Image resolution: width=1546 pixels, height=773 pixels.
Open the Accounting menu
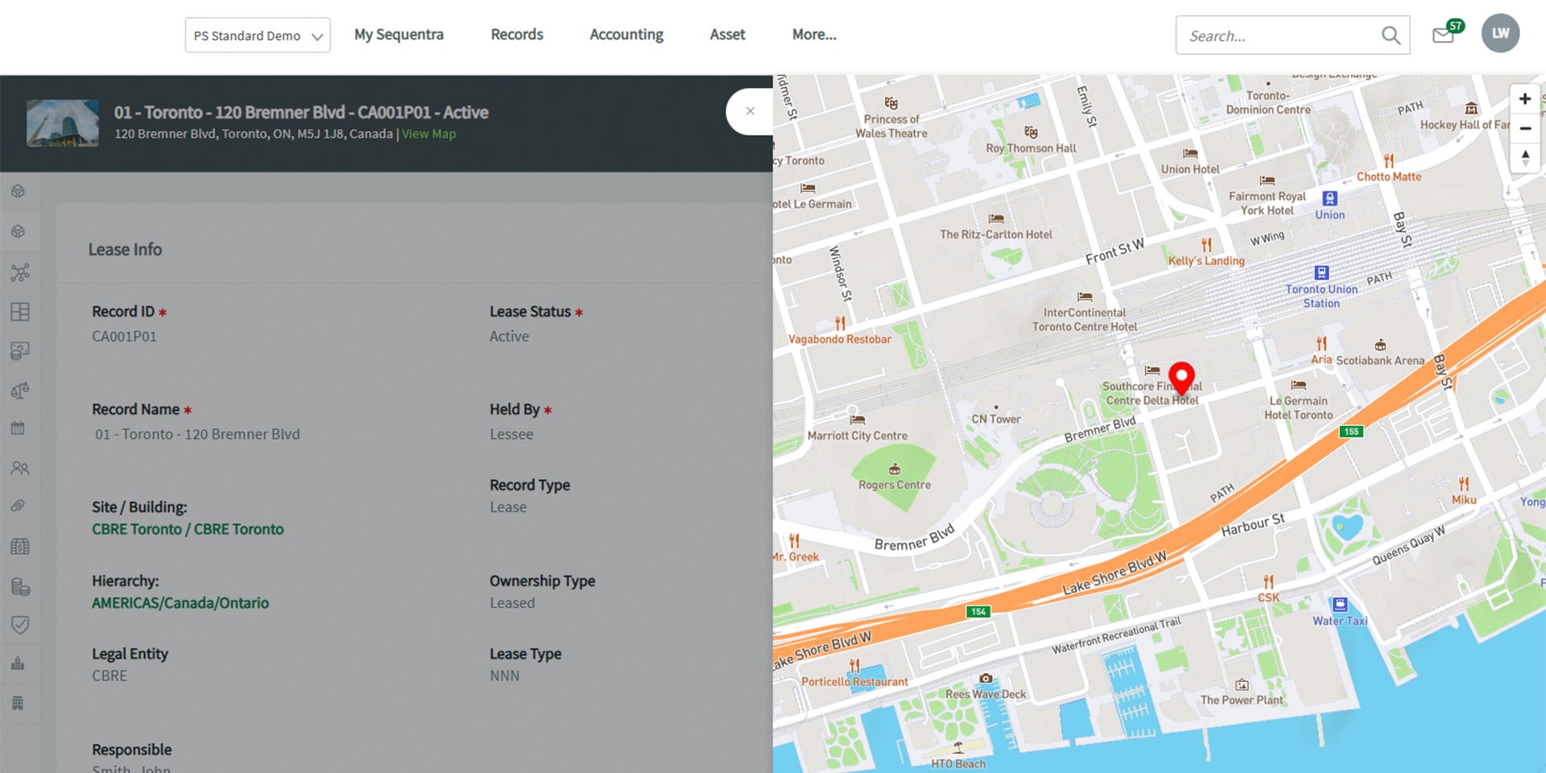626,35
